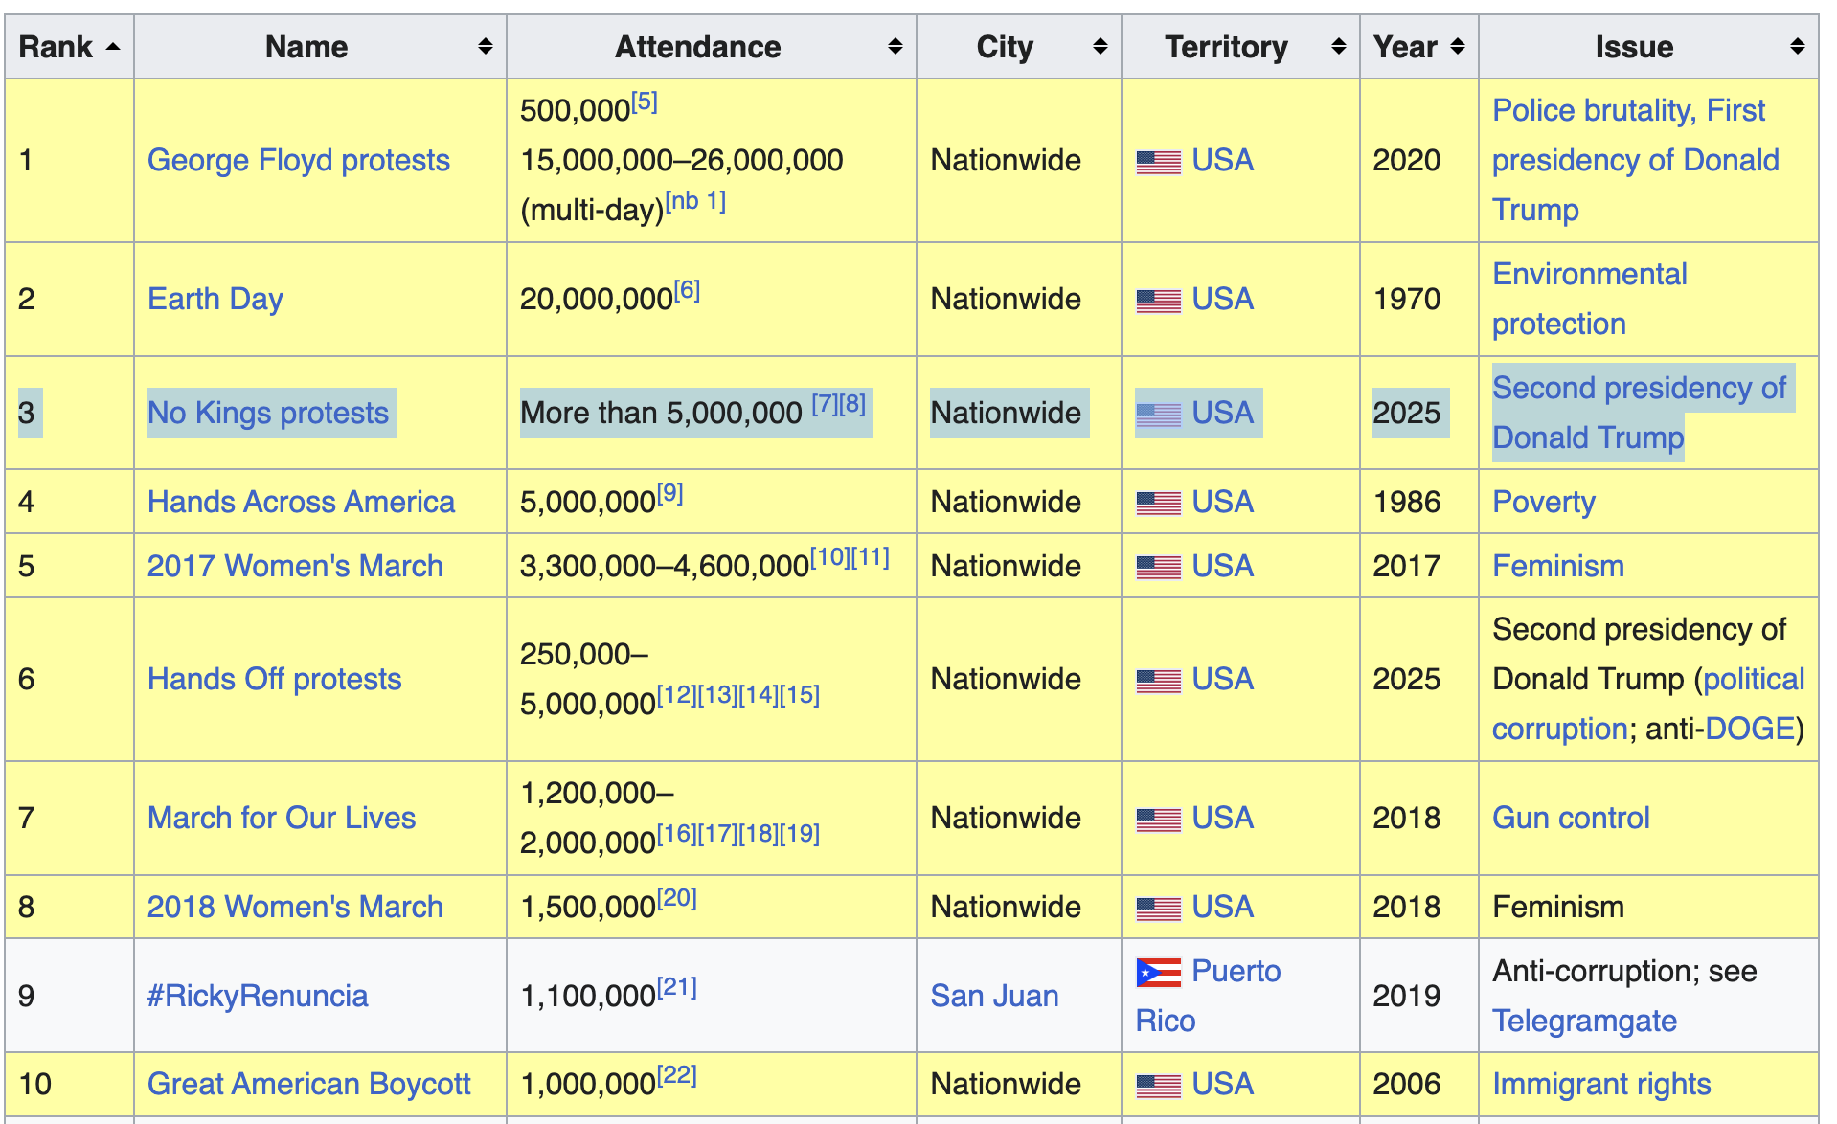Viewport: 1837px width, 1124px height.
Task: Open the March for Our Lives link
Action: point(282,818)
